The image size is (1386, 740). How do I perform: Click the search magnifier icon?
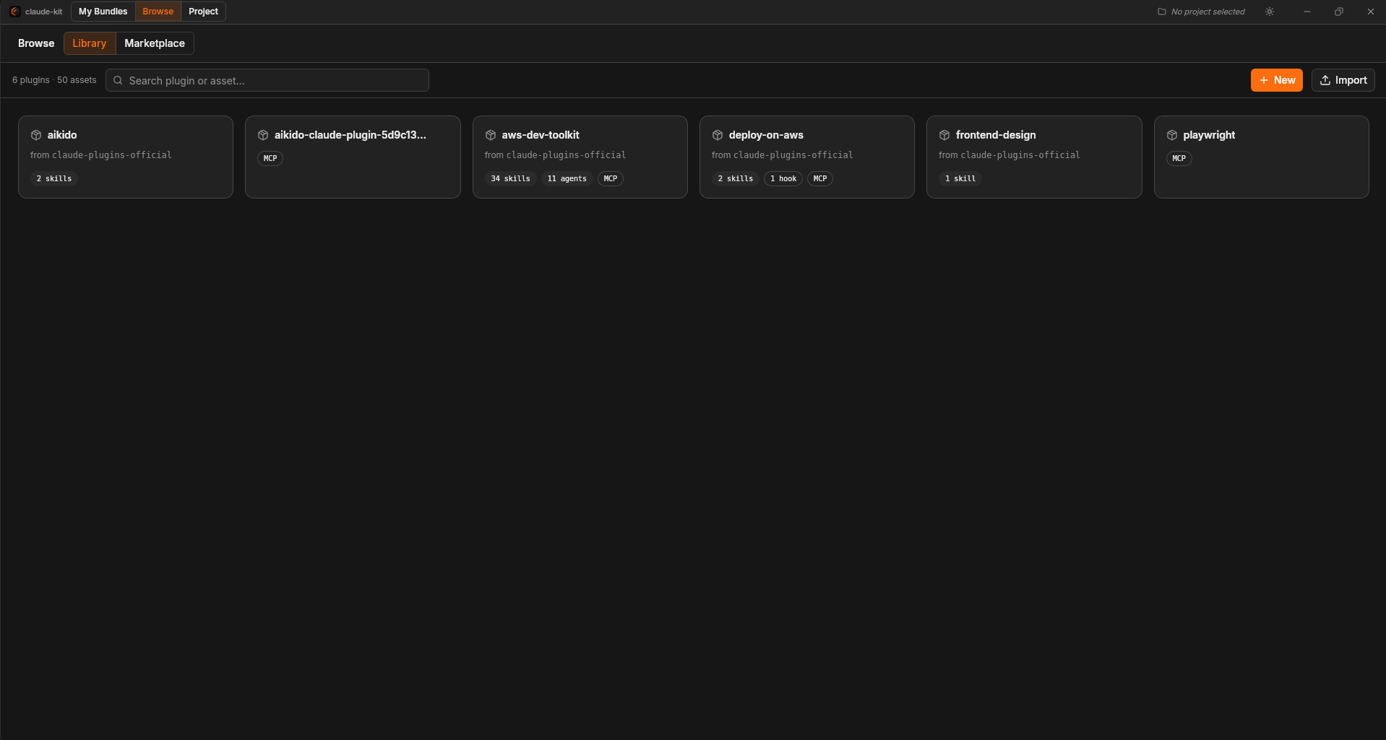118,80
